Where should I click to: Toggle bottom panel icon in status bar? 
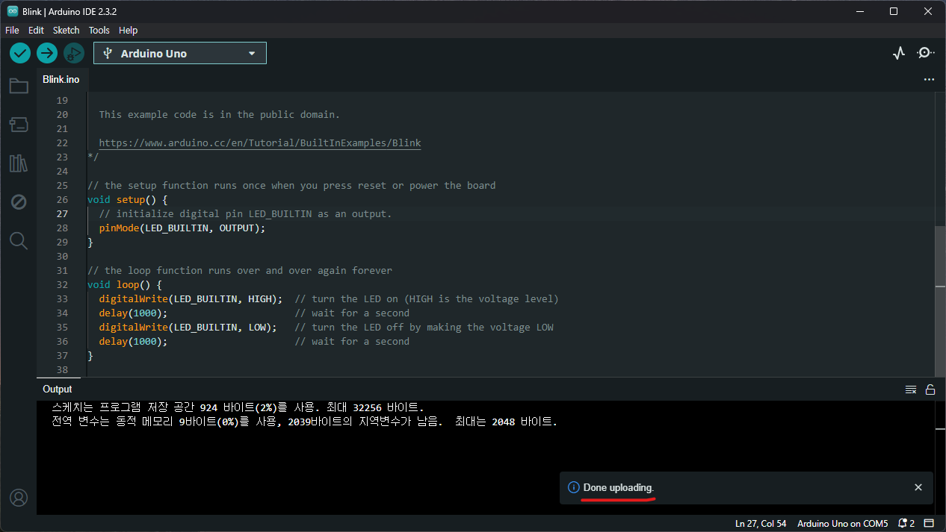pyautogui.click(x=930, y=524)
